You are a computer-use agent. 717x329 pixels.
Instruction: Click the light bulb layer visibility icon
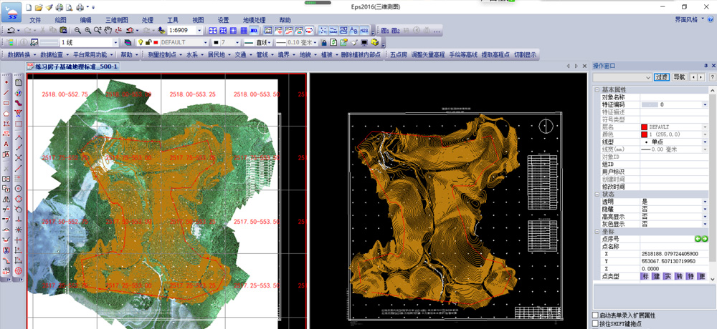click(142, 43)
